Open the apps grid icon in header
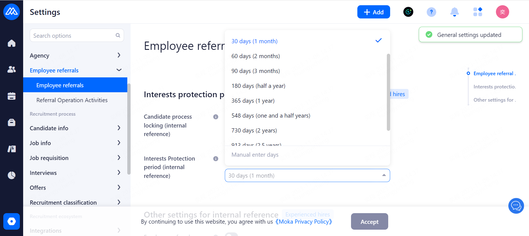The image size is (529, 236). [477, 12]
